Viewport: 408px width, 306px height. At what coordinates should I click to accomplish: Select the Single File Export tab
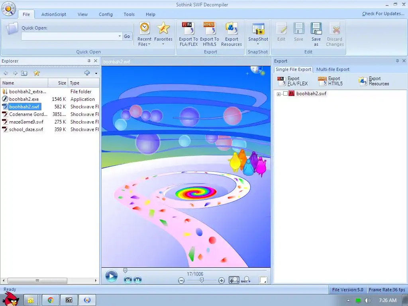293,69
